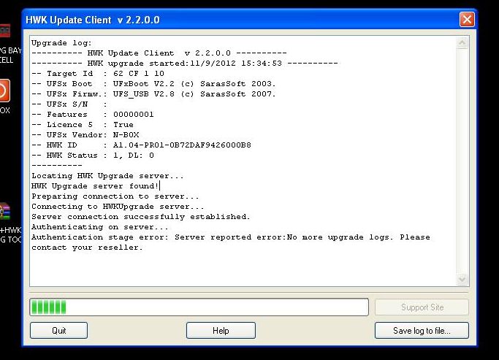
Task: Click the 'UFSx Vendor: N-BOX' line
Action: 85,134
